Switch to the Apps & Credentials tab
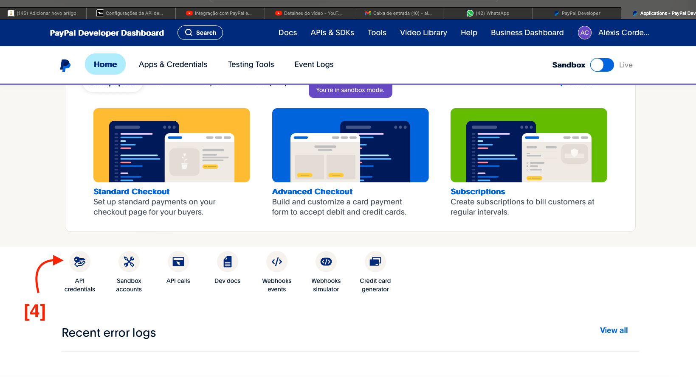The image size is (696, 377). click(x=173, y=64)
